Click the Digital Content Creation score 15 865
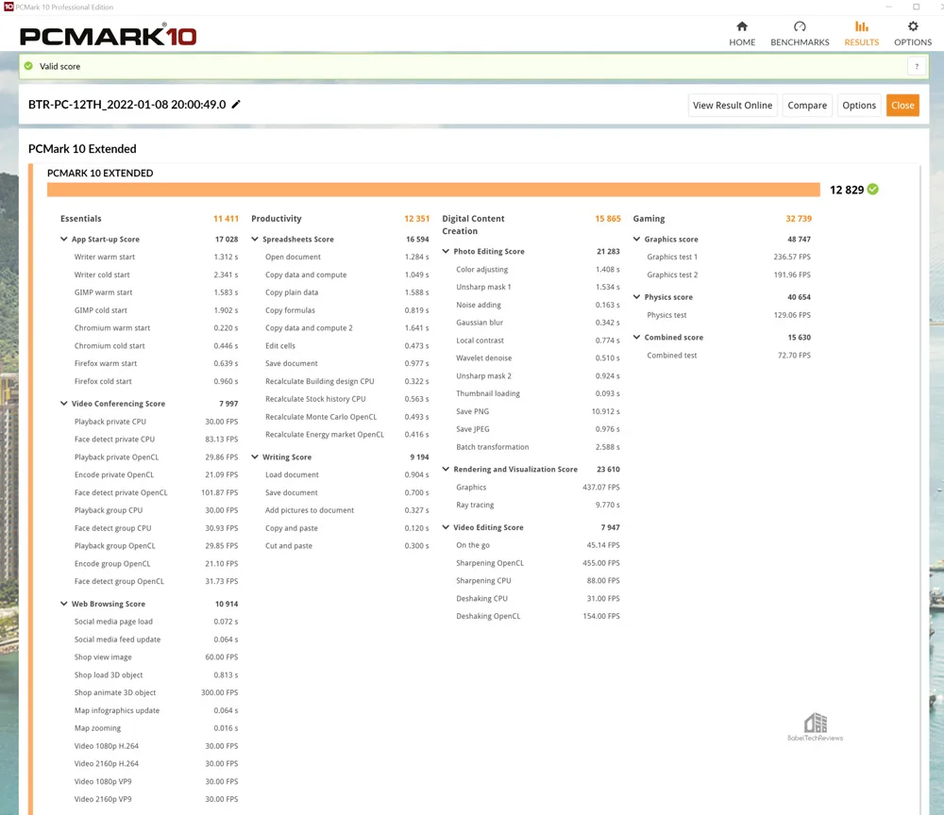Screen dimensions: 944x815 607,218
